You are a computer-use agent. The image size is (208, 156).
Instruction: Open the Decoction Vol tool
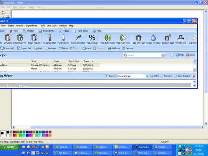(x=20, y=39)
